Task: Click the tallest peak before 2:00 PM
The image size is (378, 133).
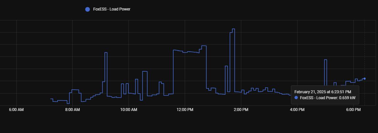Action: 233,29
